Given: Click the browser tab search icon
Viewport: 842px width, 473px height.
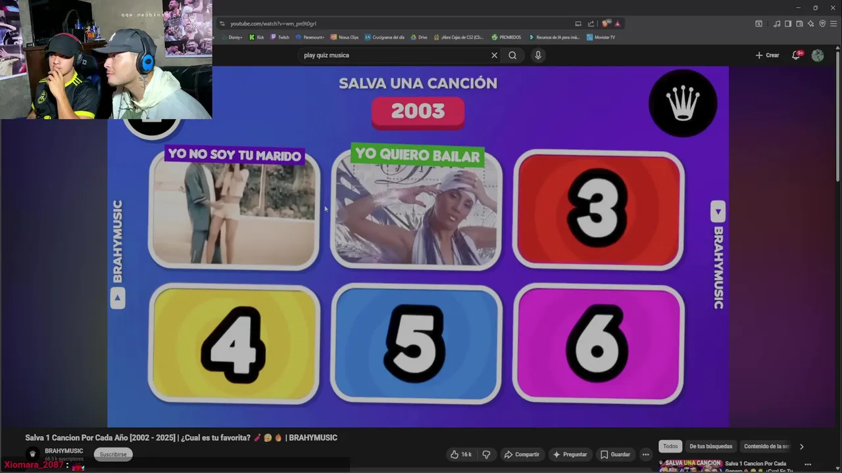Looking at the screenshot, I should pos(758,24).
